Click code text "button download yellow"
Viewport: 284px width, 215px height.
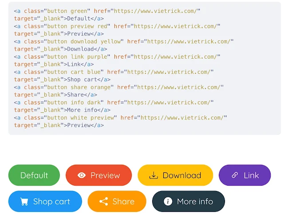click(83, 41)
